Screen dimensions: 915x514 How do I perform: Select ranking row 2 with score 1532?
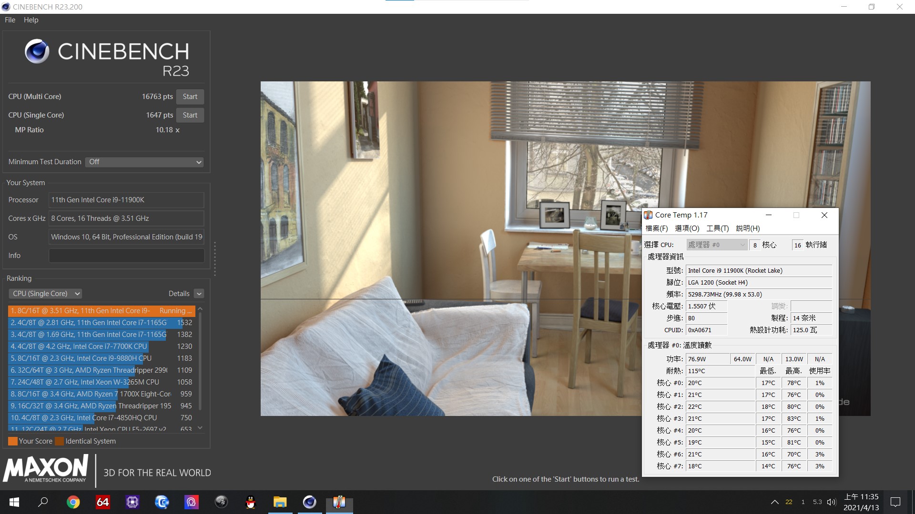point(102,323)
